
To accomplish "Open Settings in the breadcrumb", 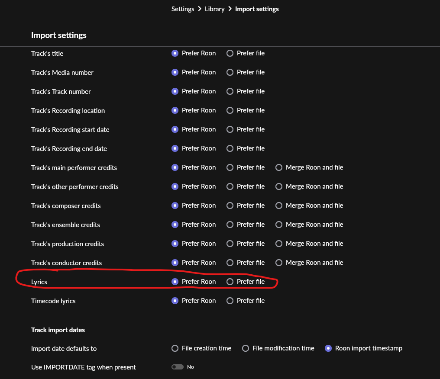I will coord(182,9).
